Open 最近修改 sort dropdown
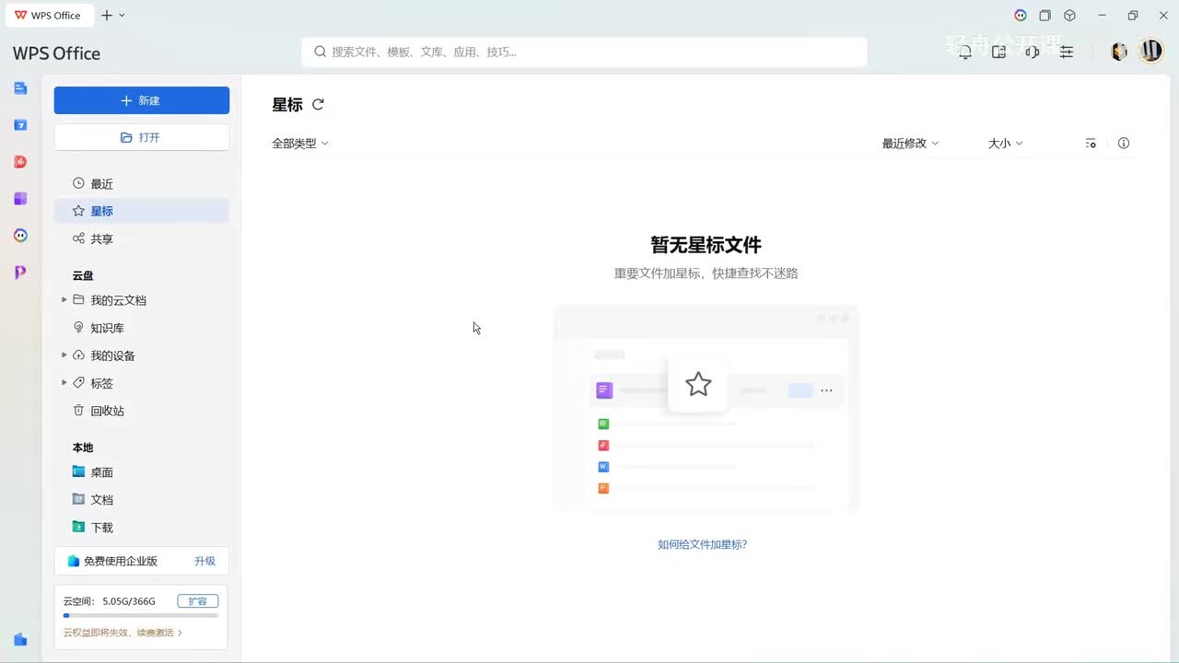The height and width of the screenshot is (663, 1179). [x=910, y=144]
